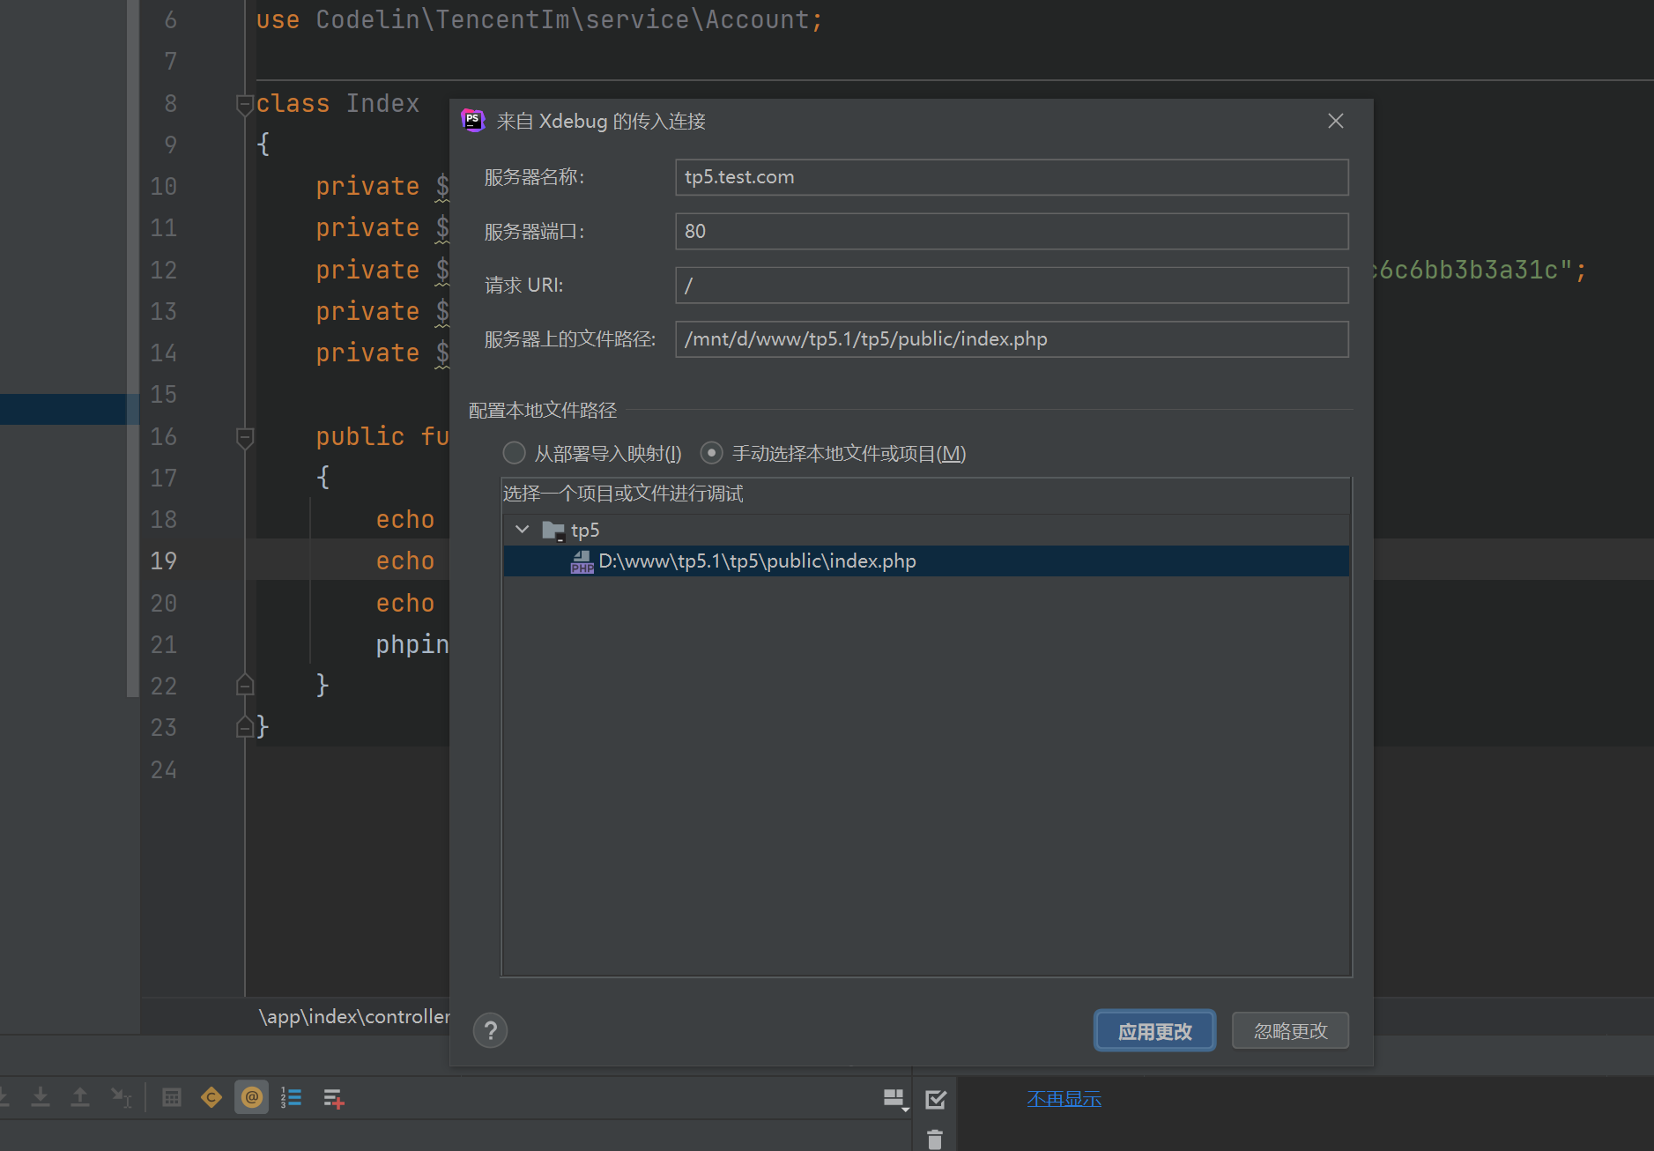Toggle the orange diamond C icon

point(211,1097)
